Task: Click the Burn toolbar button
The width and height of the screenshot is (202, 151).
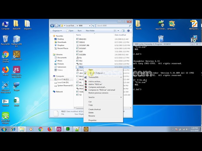Action: [80, 31]
